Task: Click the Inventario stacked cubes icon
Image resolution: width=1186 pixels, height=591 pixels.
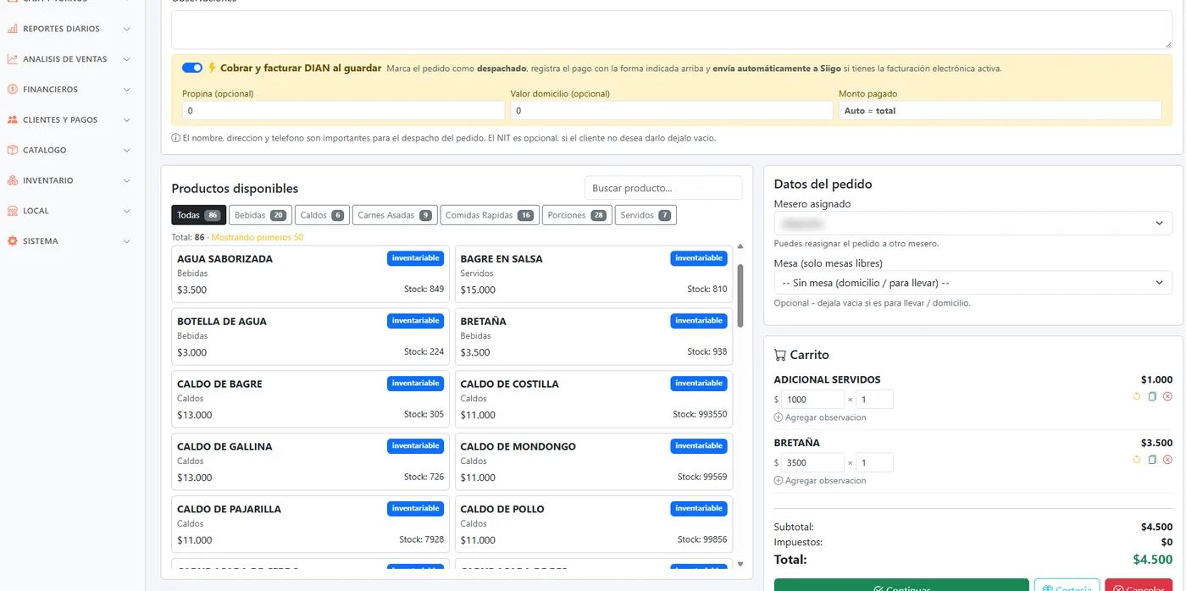Action: 13,180
